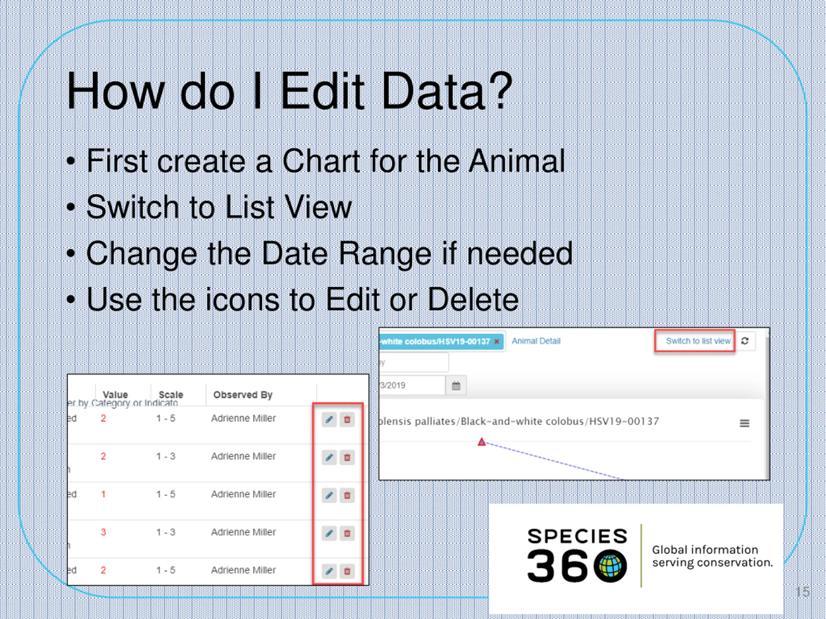Click trash delete icon in first row
The width and height of the screenshot is (826, 619).
[347, 419]
